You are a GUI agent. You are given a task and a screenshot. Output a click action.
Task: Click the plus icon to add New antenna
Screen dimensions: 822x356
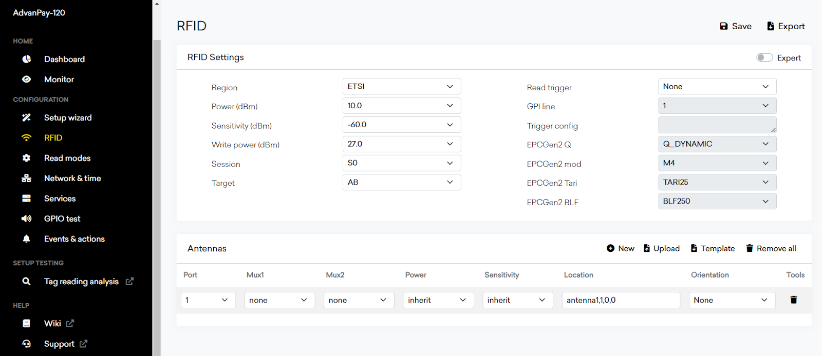[610, 248]
